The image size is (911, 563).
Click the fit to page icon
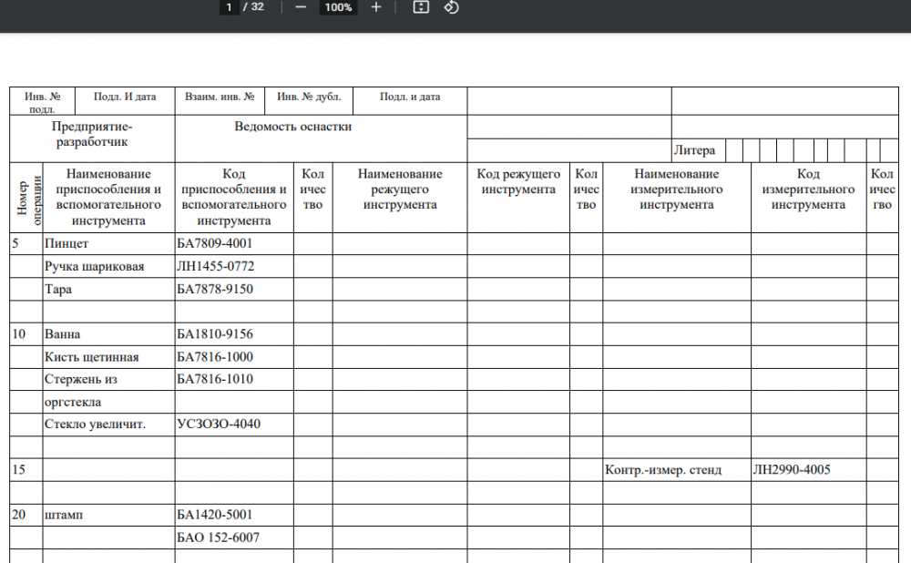click(x=421, y=7)
